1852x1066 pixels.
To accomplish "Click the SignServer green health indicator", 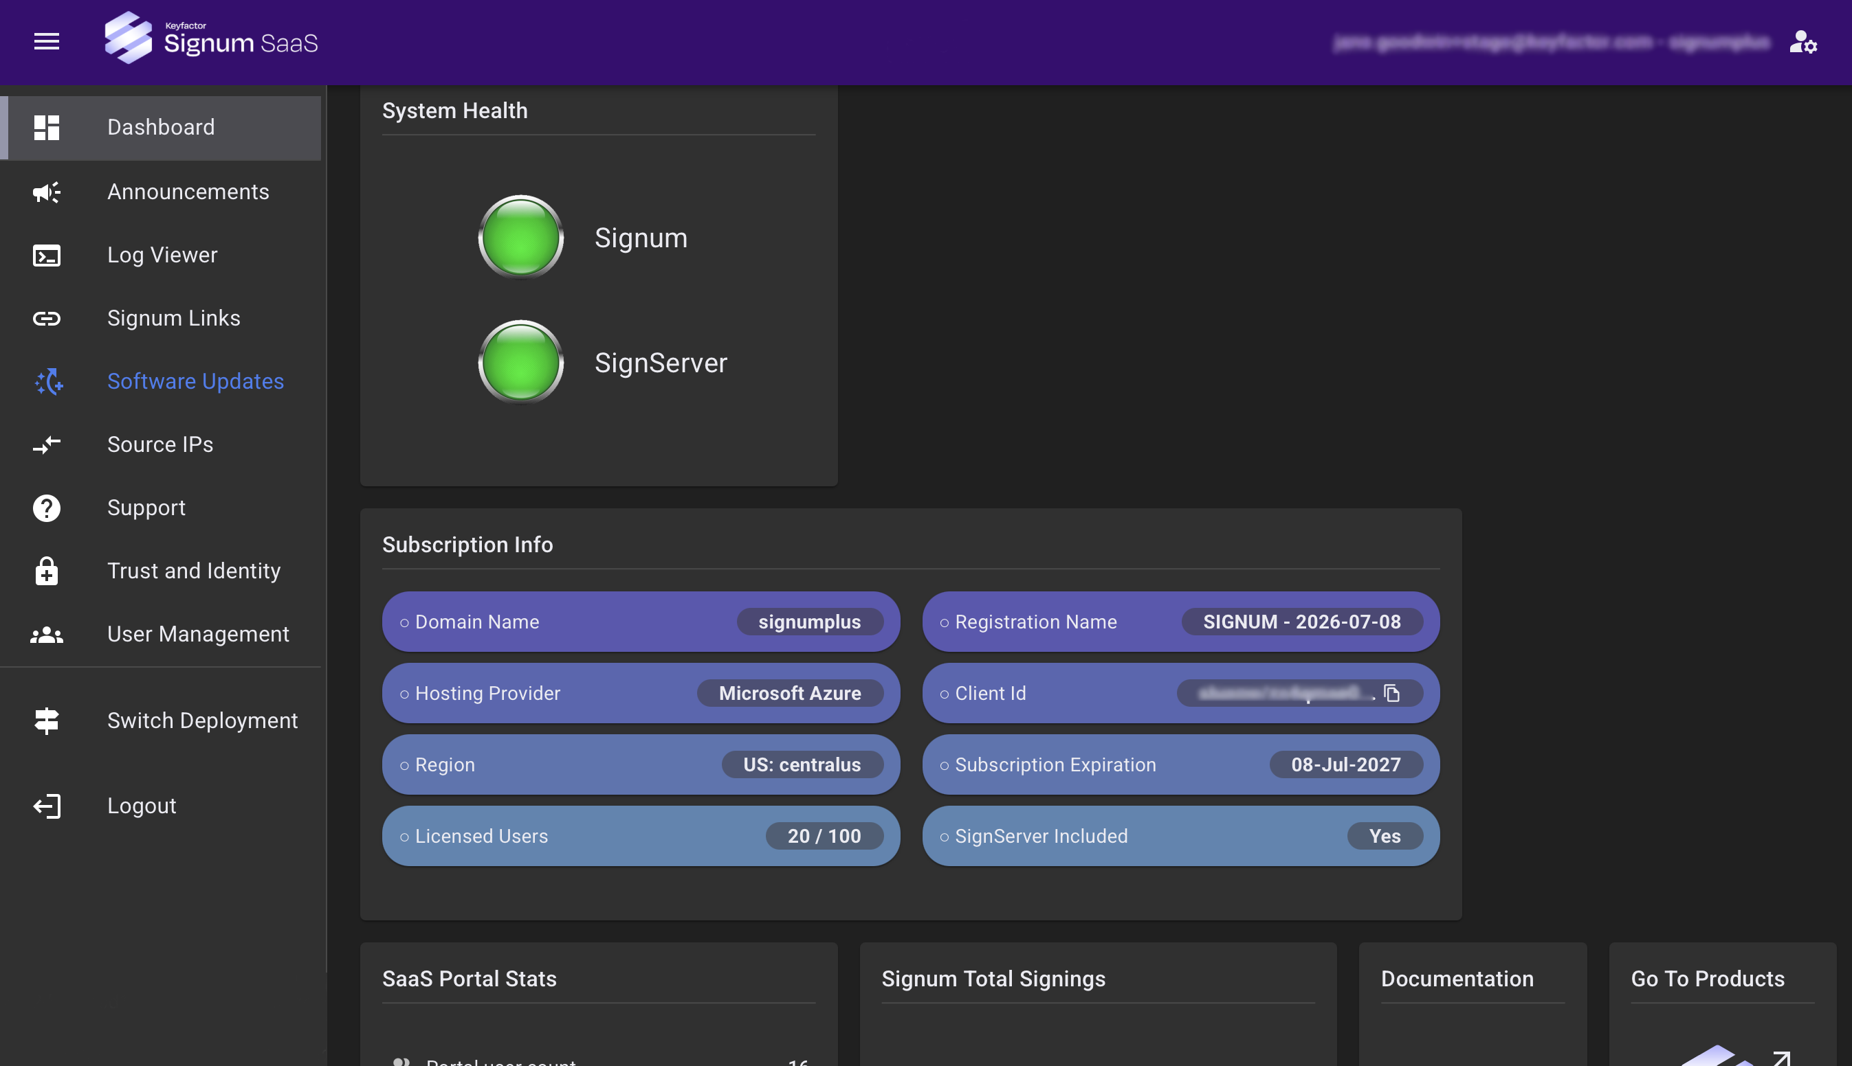I will pyautogui.click(x=521, y=362).
